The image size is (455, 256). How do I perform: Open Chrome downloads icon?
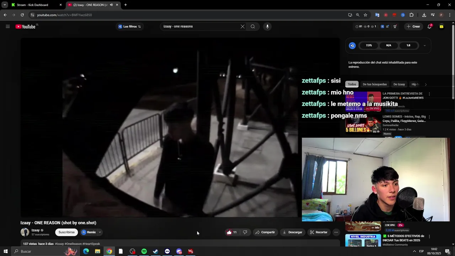[x=424, y=15]
